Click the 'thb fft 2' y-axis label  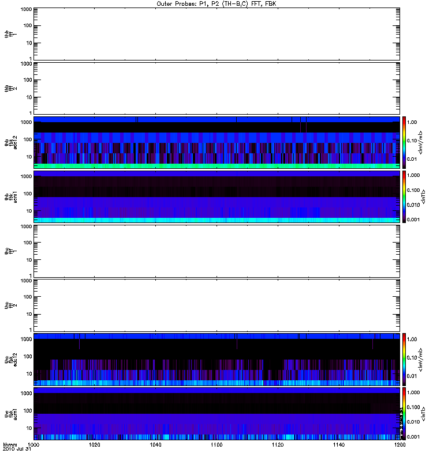(x=11, y=89)
